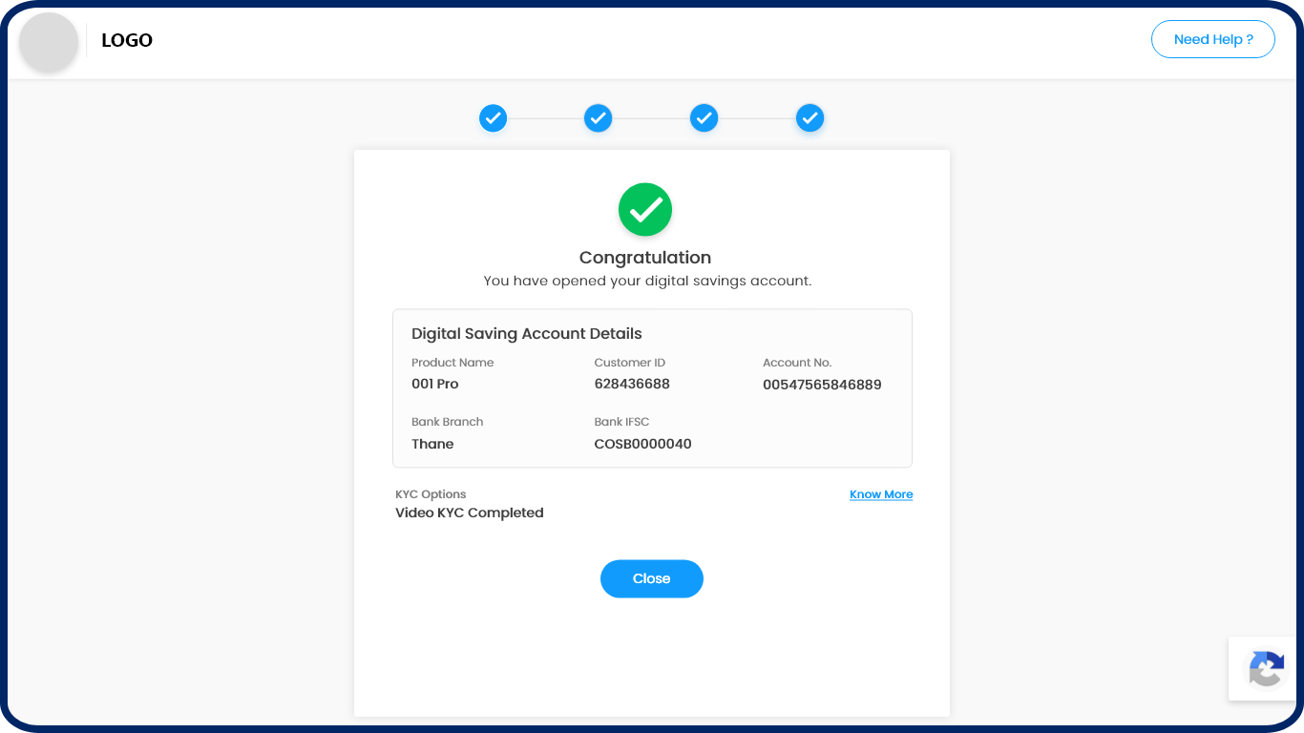
Task: Click the Product Name value 001 Pro
Action: pyautogui.click(x=435, y=384)
